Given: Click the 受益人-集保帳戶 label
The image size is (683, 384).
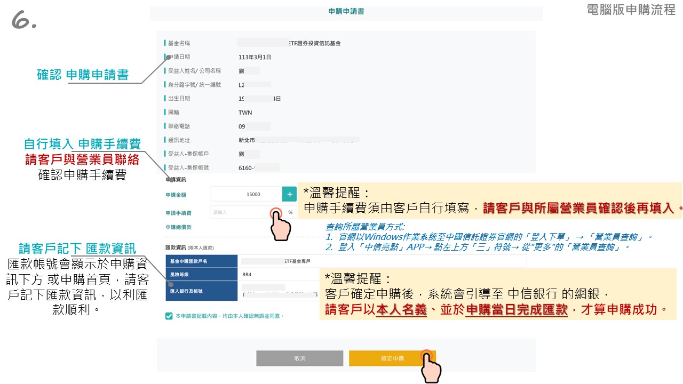Looking at the screenshot, I should (x=188, y=154).
